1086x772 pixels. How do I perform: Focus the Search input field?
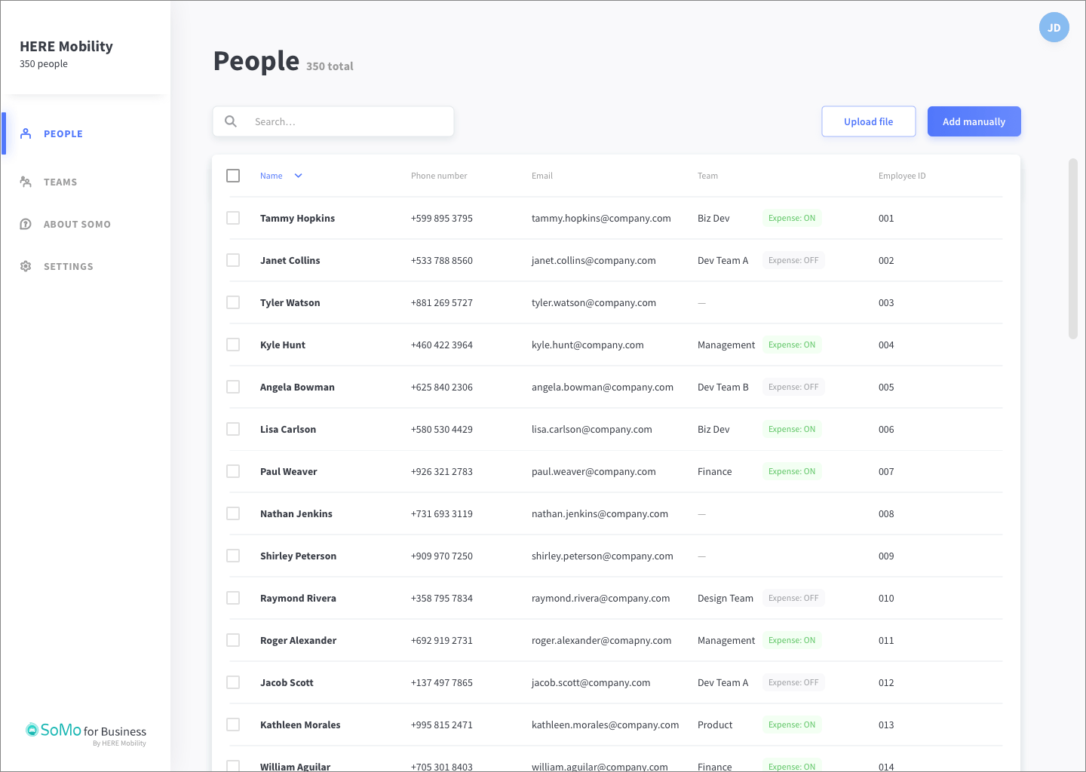click(x=333, y=121)
